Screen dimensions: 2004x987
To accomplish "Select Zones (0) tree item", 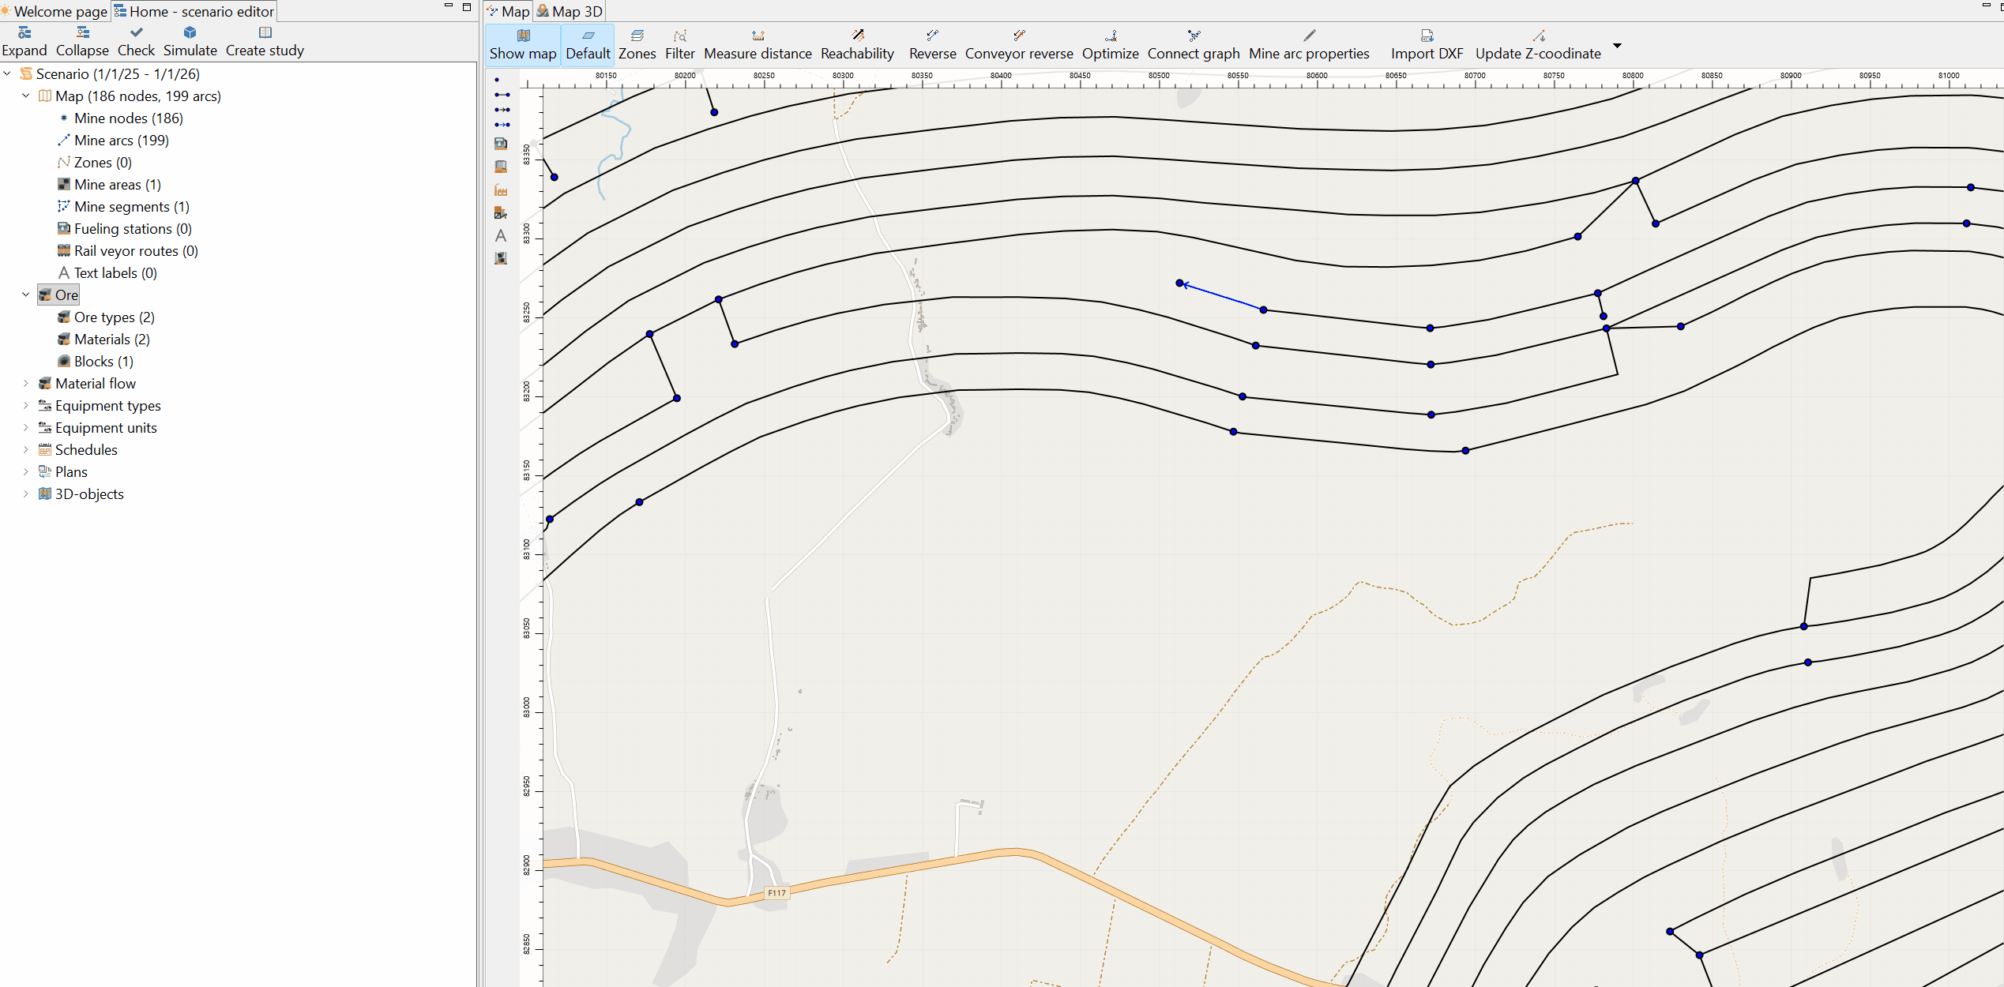I will [x=103, y=162].
